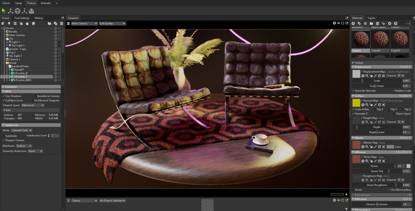Viewport: 415px width, 211px height.
Task: Delete material using trash icon
Action: coord(378,23)
